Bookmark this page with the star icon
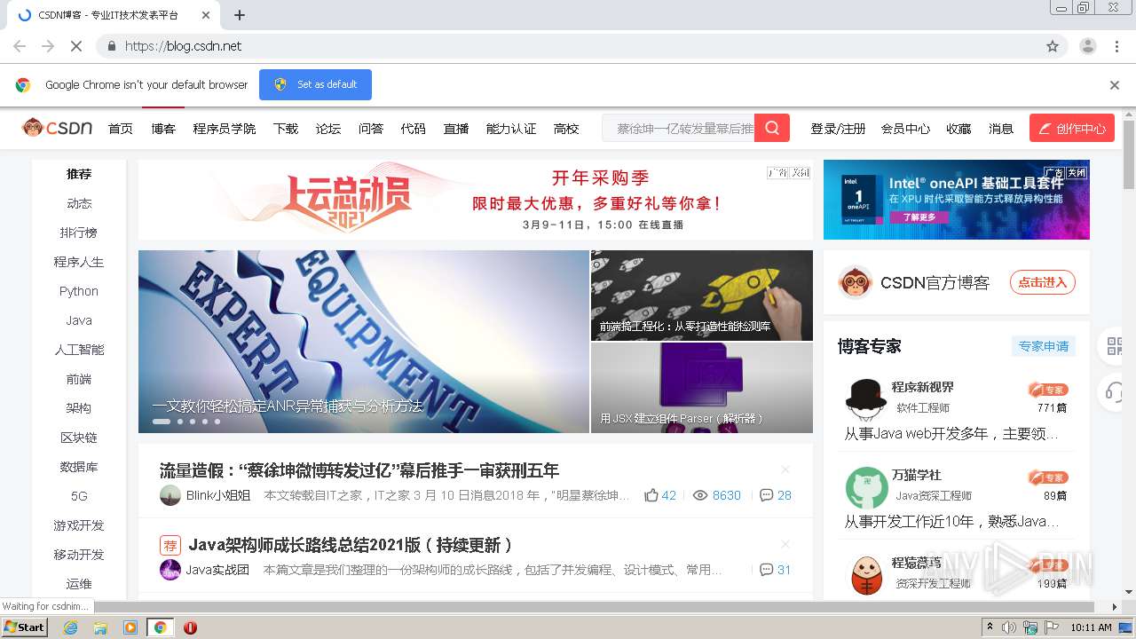 tap(1053, 46)
